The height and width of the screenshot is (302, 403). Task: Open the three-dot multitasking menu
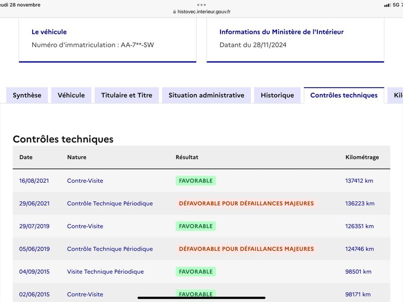[201, 5]
